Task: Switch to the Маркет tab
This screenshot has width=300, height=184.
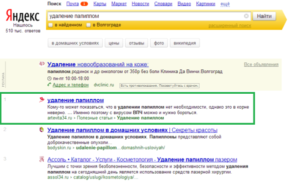Action: click(119, 4)
